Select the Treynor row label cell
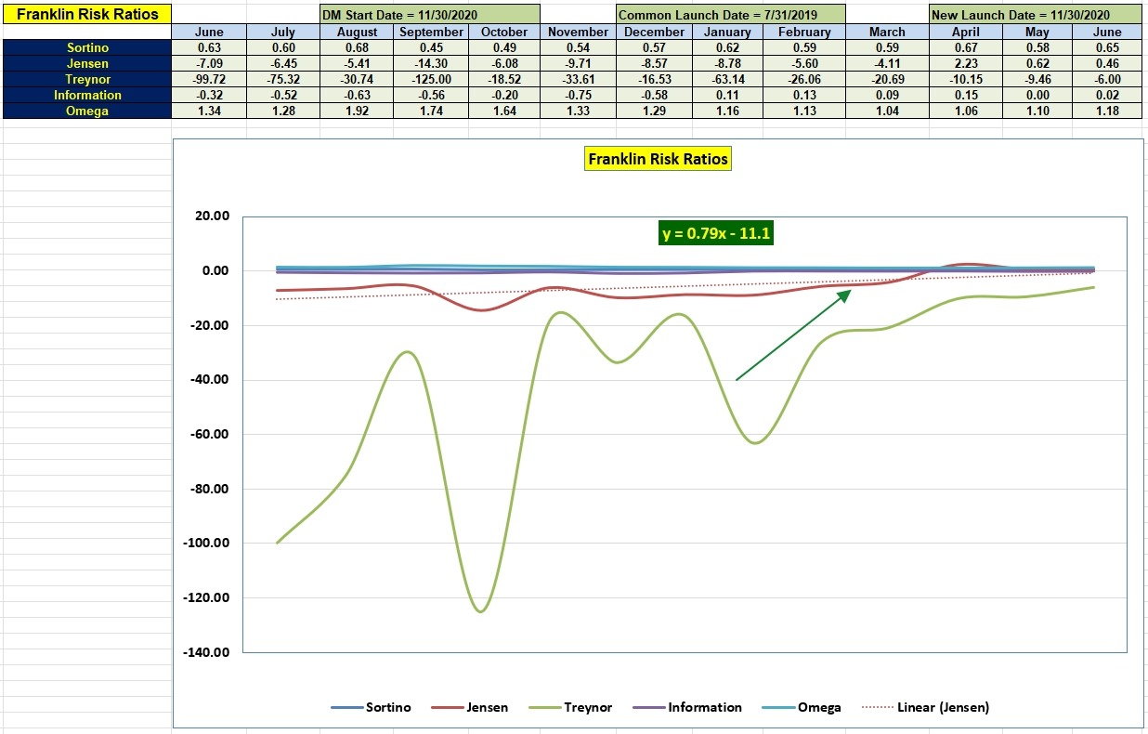Image resolution: width=1148 pixels, height=734 pixels. (87, 79)
